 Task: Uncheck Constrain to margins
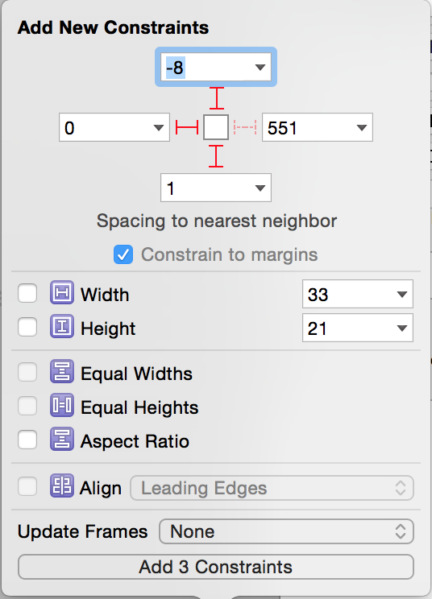click(123, 254)
